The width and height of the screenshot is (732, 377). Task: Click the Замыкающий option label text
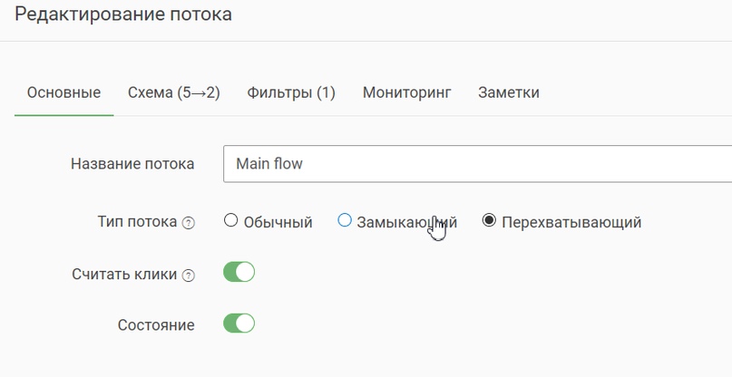click(406, 222)
